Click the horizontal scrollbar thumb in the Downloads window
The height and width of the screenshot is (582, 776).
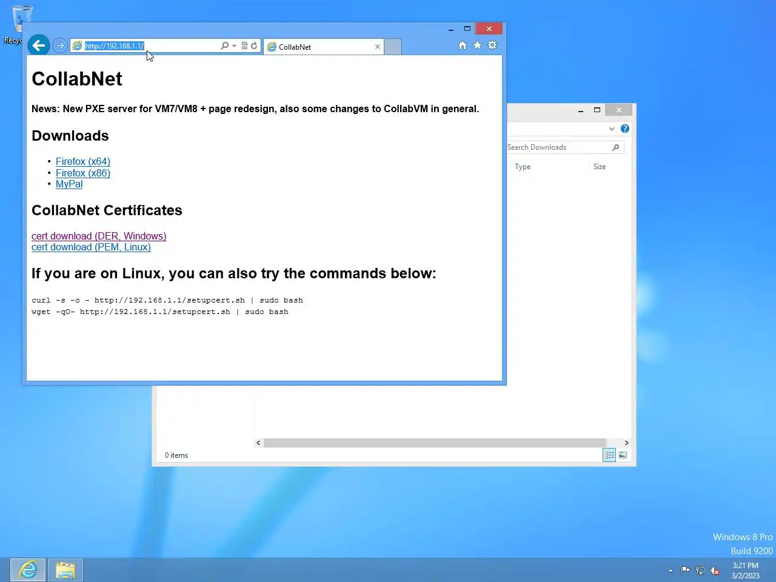(x=435, y=443)
